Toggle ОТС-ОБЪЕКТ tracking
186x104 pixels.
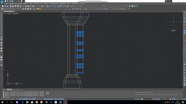pyautogui.click(x=33, y=99)
